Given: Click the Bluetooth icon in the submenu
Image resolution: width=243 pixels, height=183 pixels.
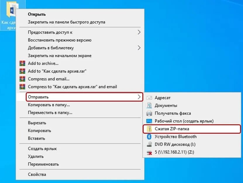Looking at the screenshot, I should point(149,137).
